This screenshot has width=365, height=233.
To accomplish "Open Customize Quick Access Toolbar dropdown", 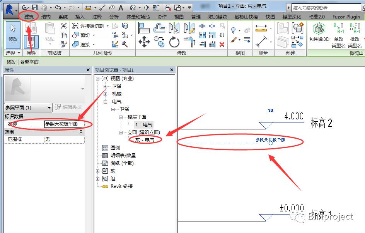I will 189,8.
